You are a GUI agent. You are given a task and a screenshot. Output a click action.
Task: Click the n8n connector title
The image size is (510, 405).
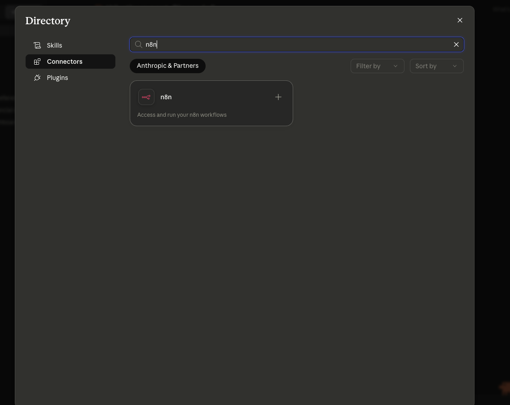tap(166, 97)
